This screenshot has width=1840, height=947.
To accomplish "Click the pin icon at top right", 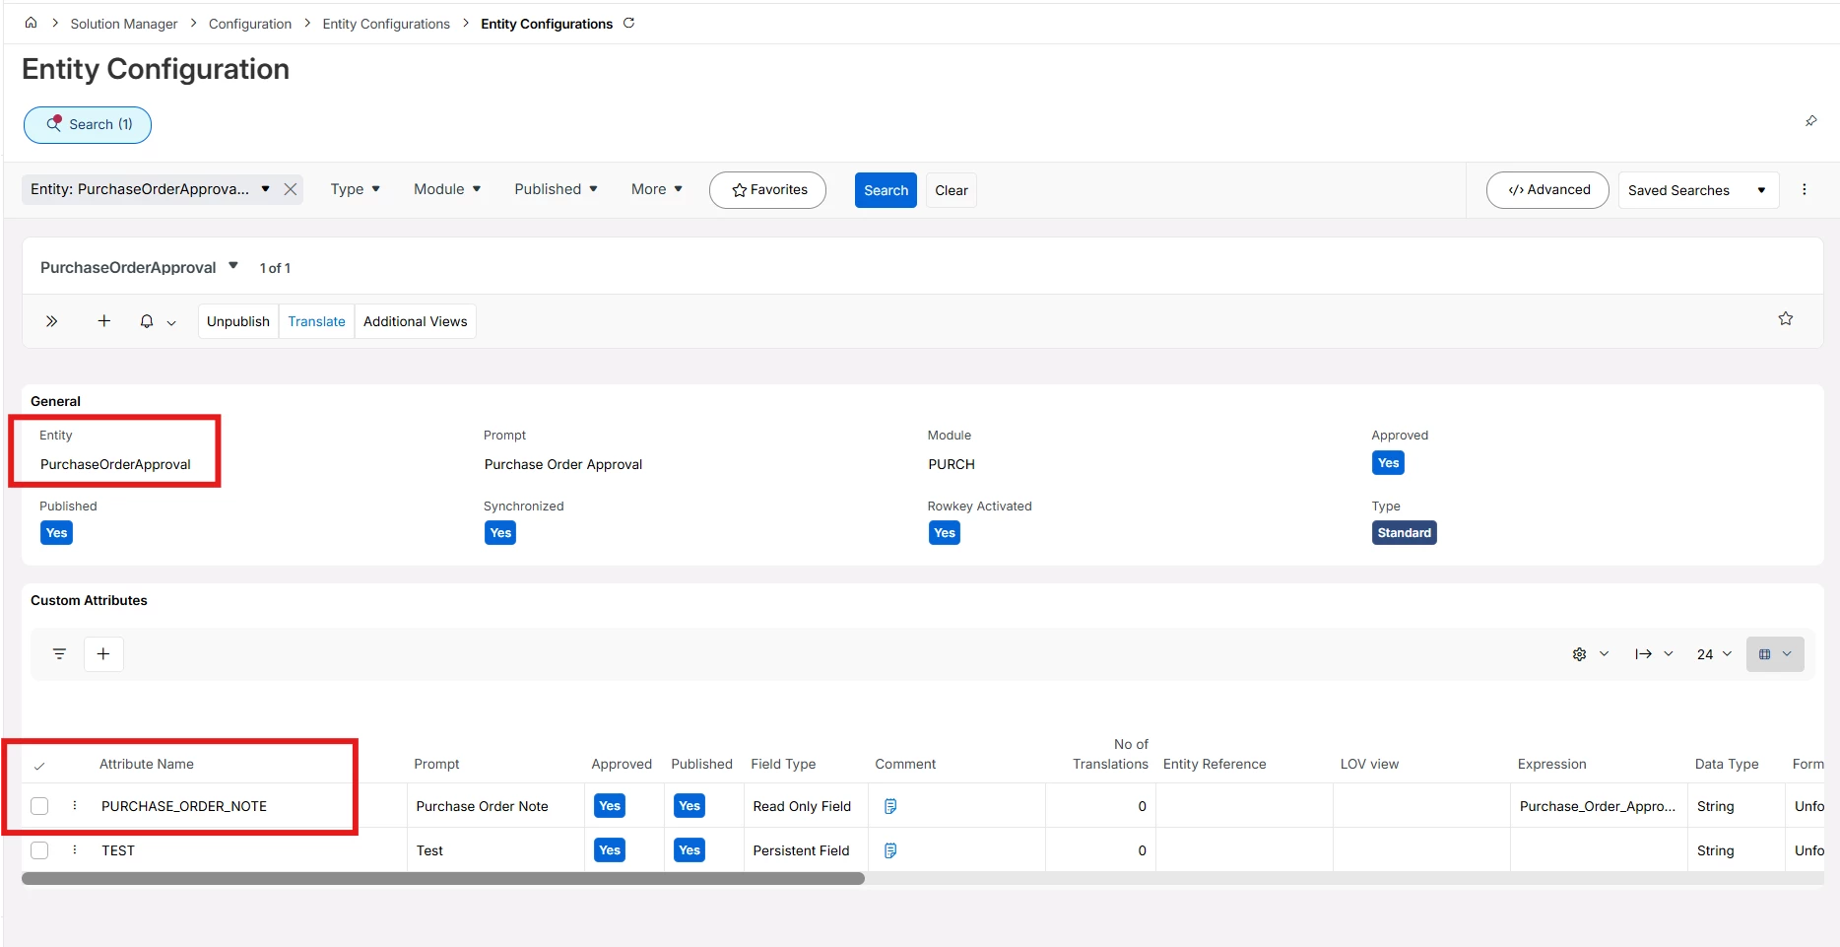I will click(x=1810, y=121).
